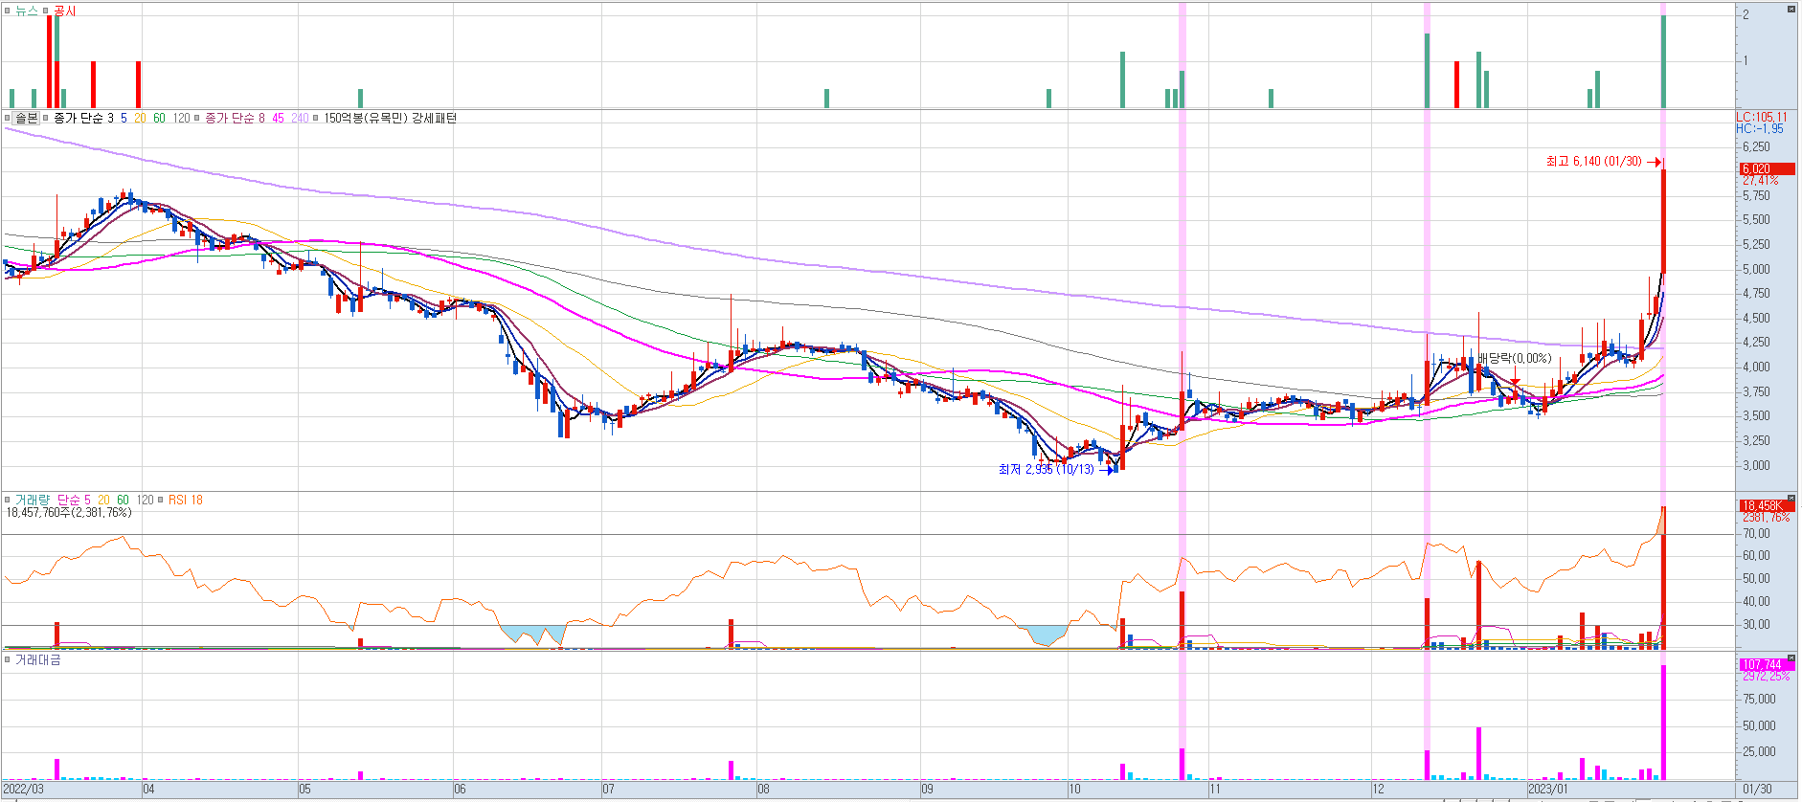Click the 2023/01 date axis label
The image size is (1802, 802).
click(1548, 790)
